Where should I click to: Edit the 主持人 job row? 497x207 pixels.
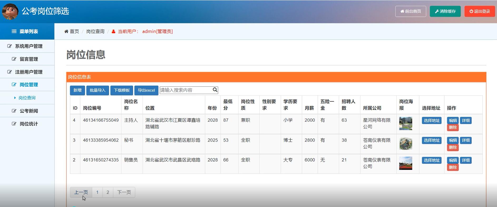453,120
